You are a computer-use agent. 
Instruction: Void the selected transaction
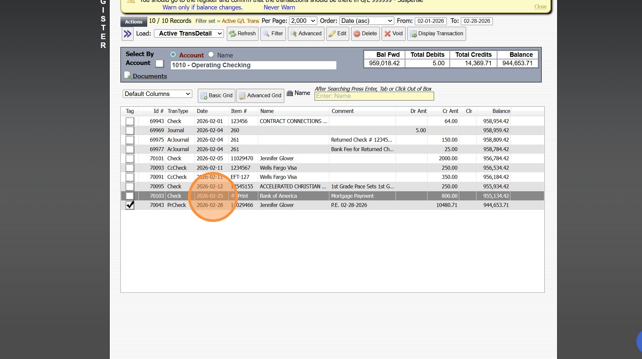tap(393, 34)
